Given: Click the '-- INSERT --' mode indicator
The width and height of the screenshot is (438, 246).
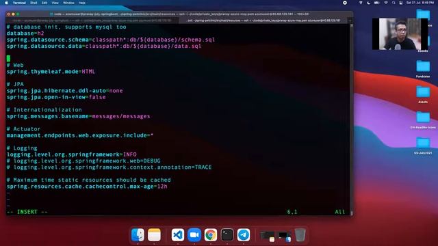Looking at the screenshot, I should click(x=27, y=212).
